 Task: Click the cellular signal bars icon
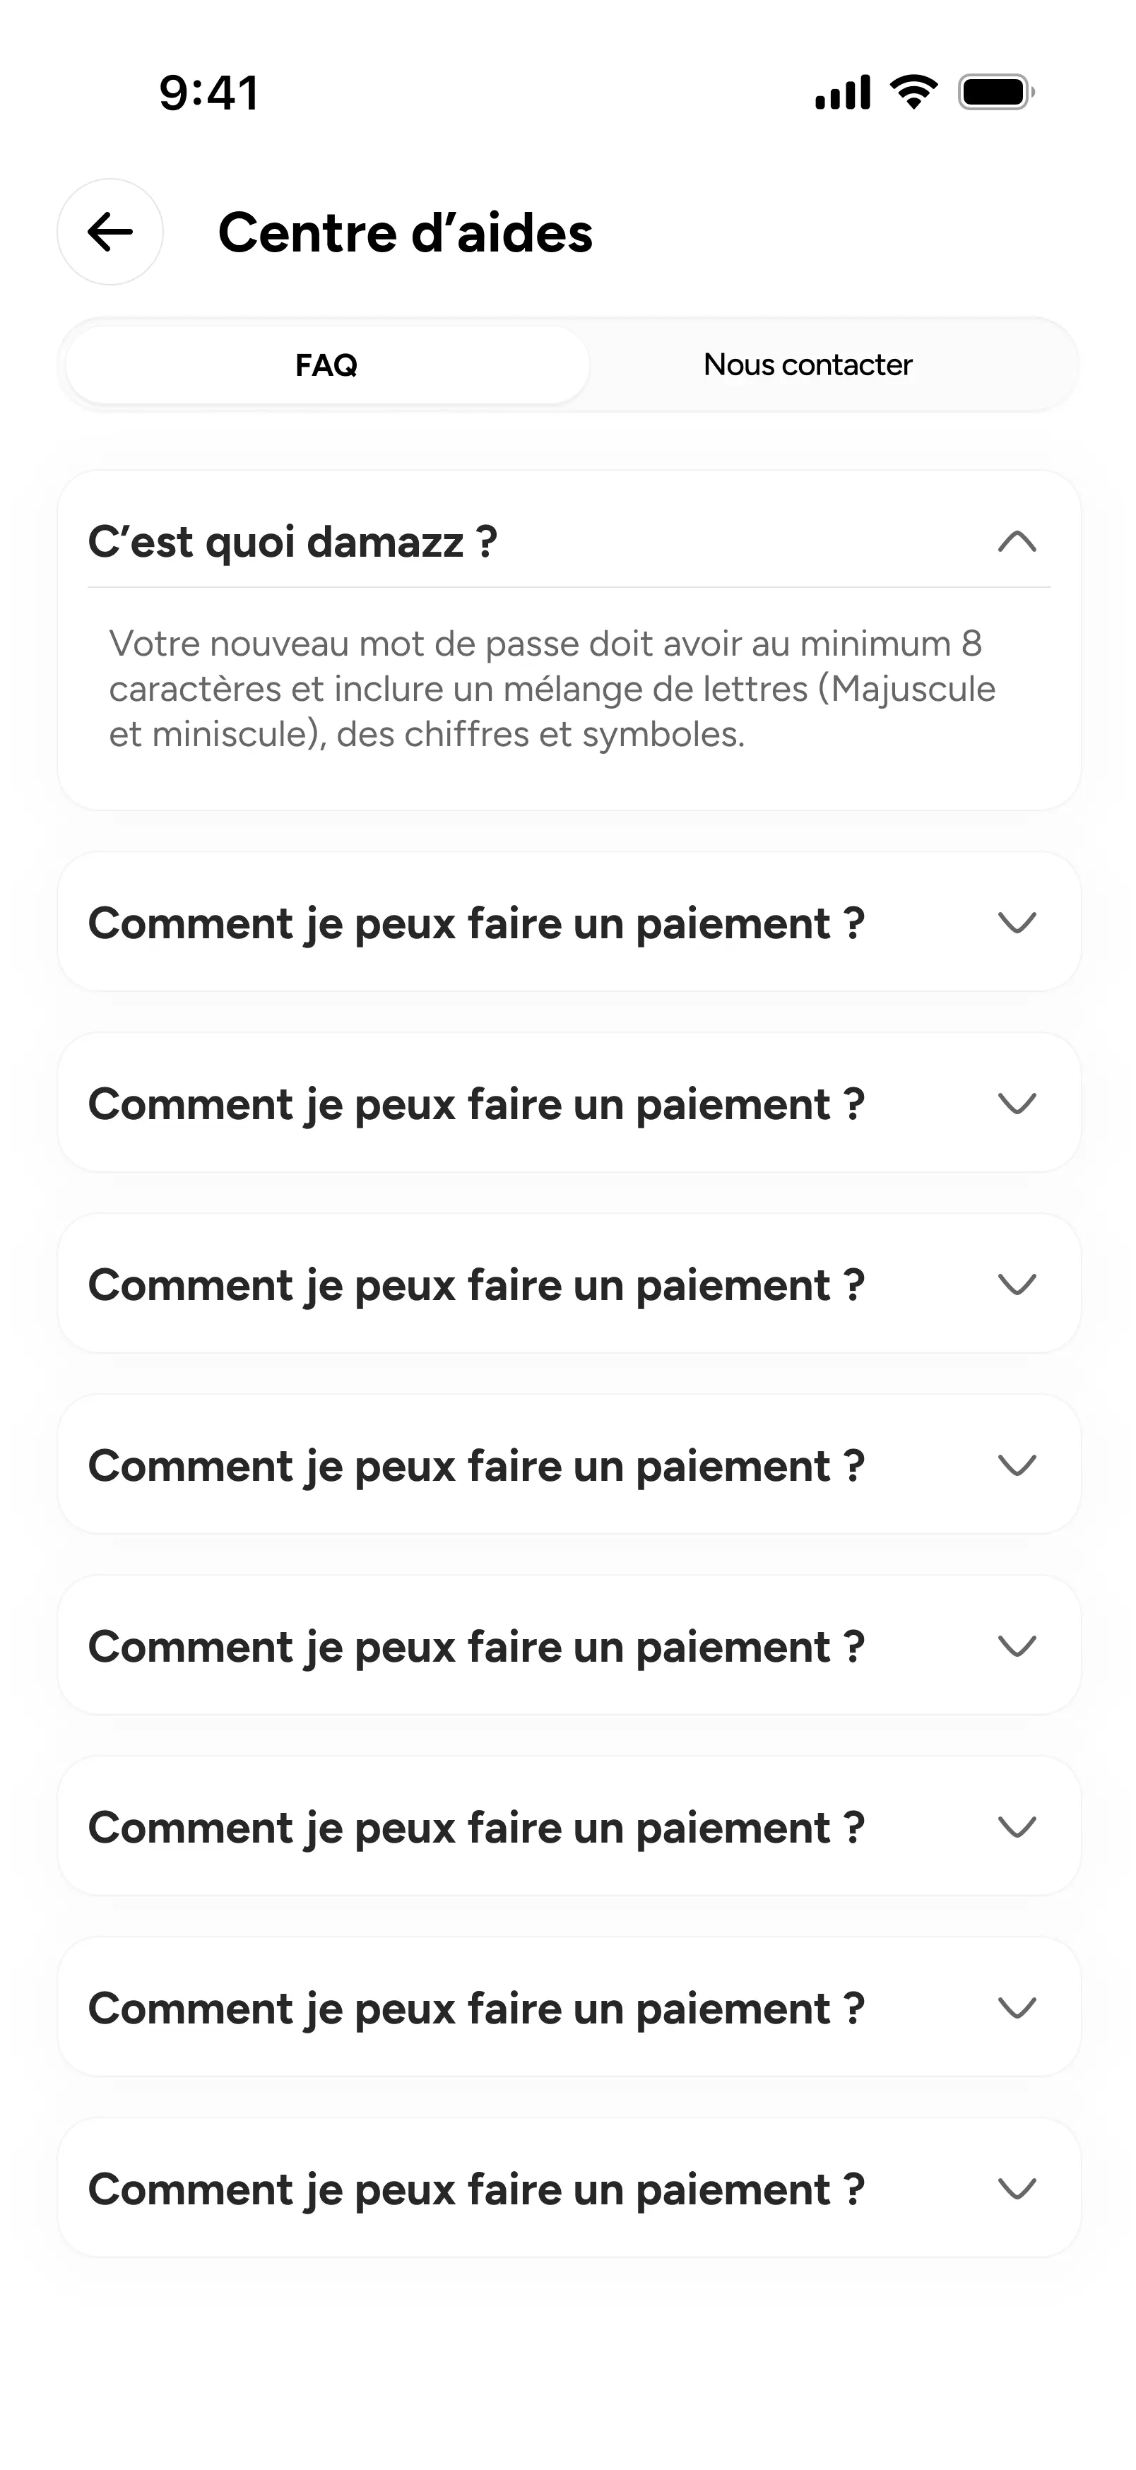(843, 92)
